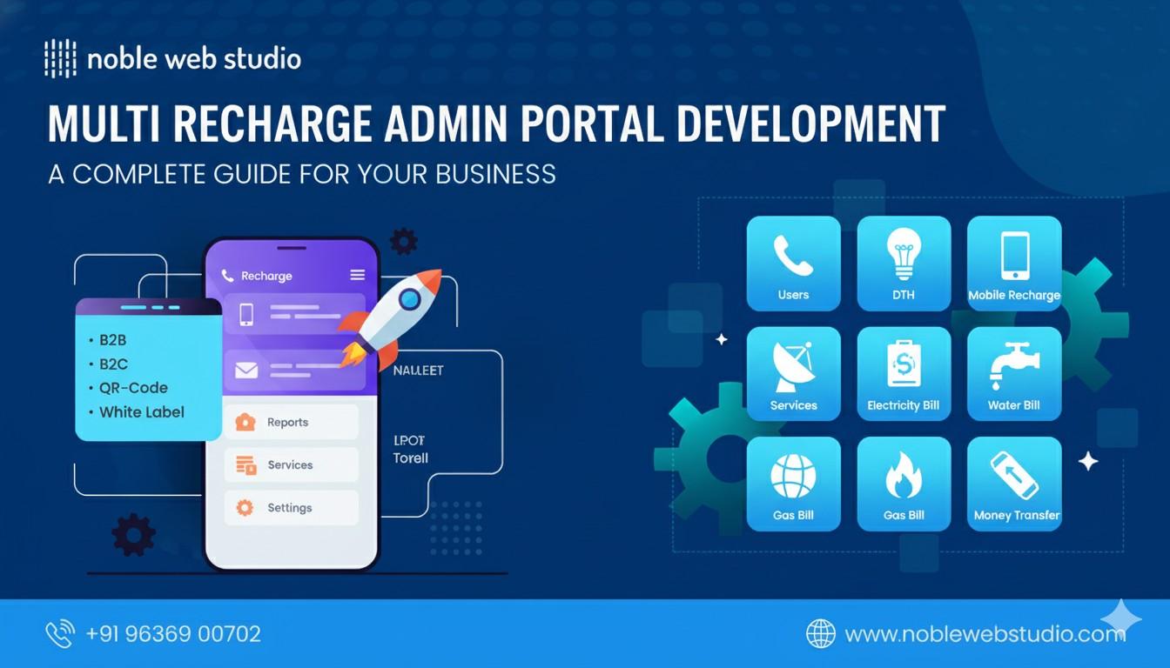Viewport: 1170px width, 668px height.
Task: Select the Gas Bill globe icon
Action: point(793,484)
